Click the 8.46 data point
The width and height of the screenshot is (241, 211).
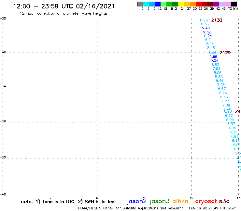click(220, 81)
